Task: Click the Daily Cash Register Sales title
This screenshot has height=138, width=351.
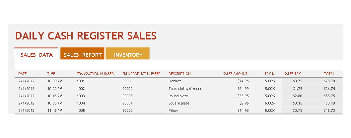Action: [x=86, y=36]
